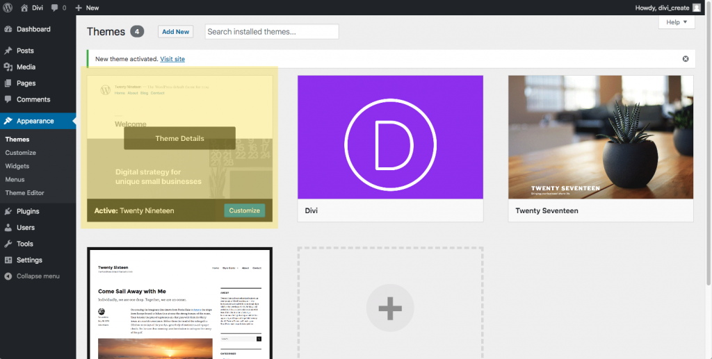Click the Collapse menu arrow icon
This screenshot has width=712, height=359.
click(8, 276)
